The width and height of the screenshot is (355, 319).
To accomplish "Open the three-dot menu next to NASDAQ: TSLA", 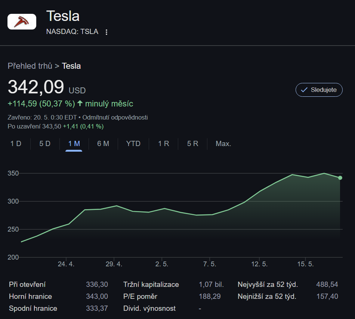I will coord(106,32).
